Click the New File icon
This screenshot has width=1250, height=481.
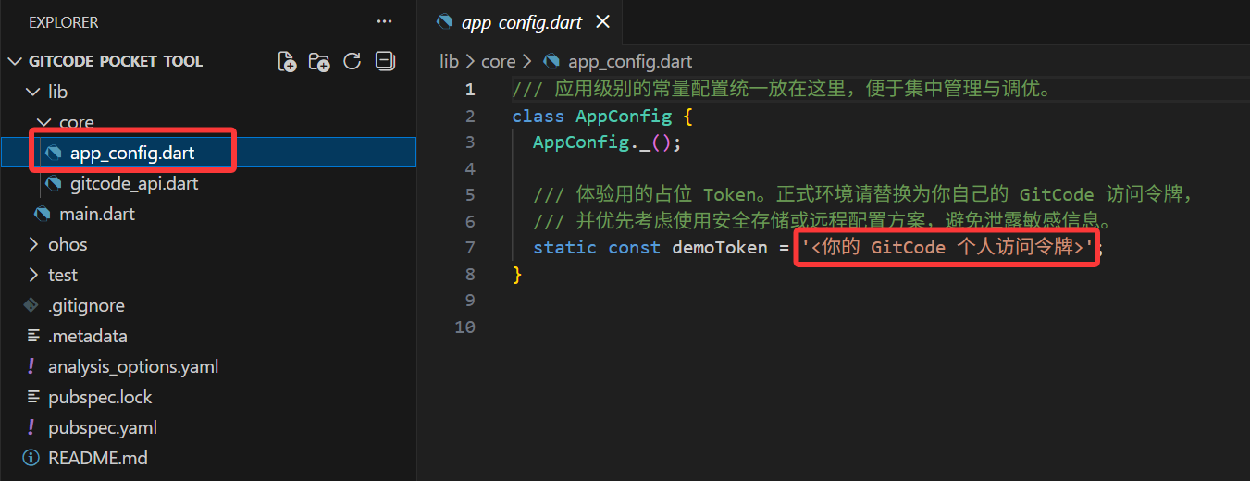288,62
